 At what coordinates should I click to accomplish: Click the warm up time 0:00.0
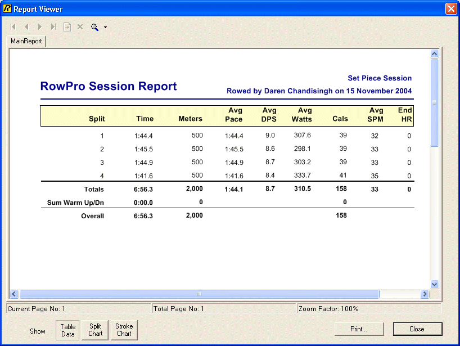point(143,203)
